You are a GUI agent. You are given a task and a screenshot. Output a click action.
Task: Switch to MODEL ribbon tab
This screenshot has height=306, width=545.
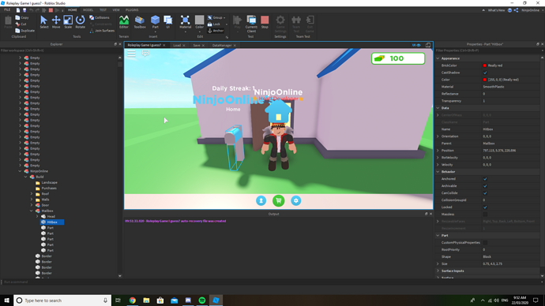coord(88,10)
